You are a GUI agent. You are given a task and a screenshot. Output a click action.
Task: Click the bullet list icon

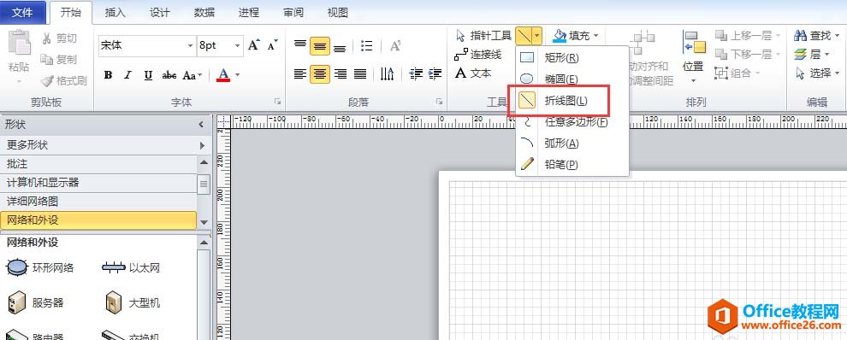[x=367, y=46]
